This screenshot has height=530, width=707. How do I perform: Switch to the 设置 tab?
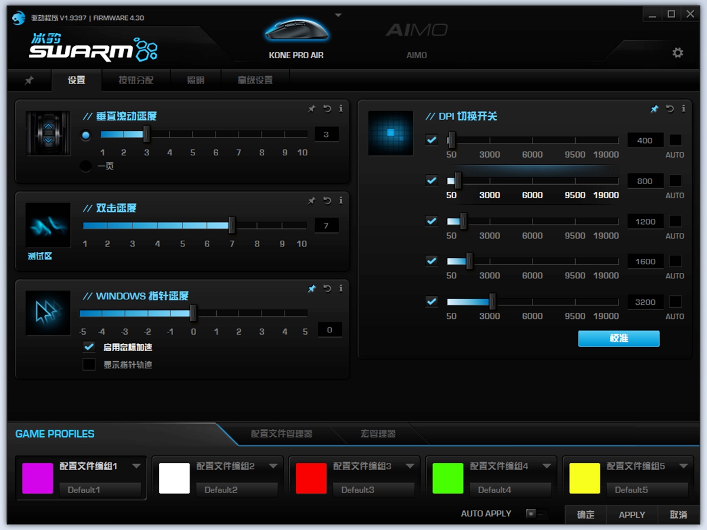point(77,80)
